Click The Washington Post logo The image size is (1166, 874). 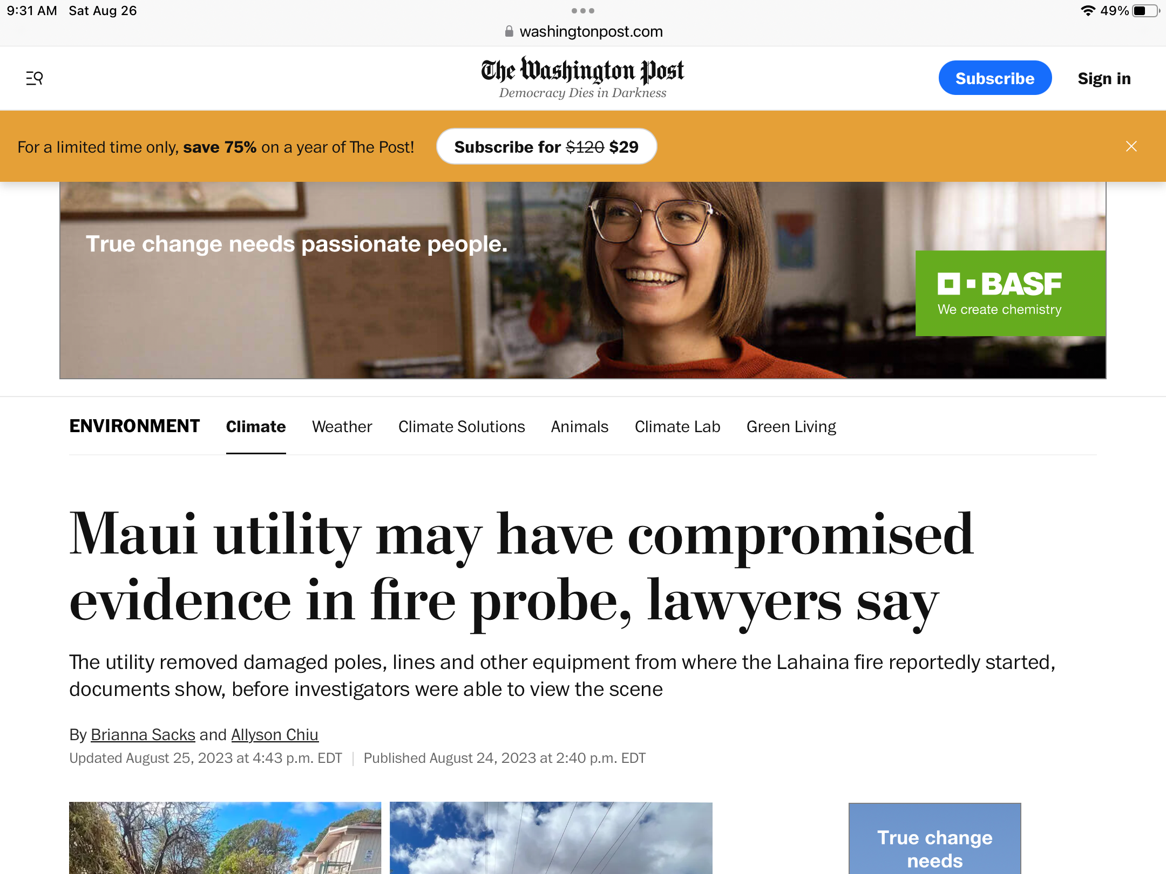point(582,78)
